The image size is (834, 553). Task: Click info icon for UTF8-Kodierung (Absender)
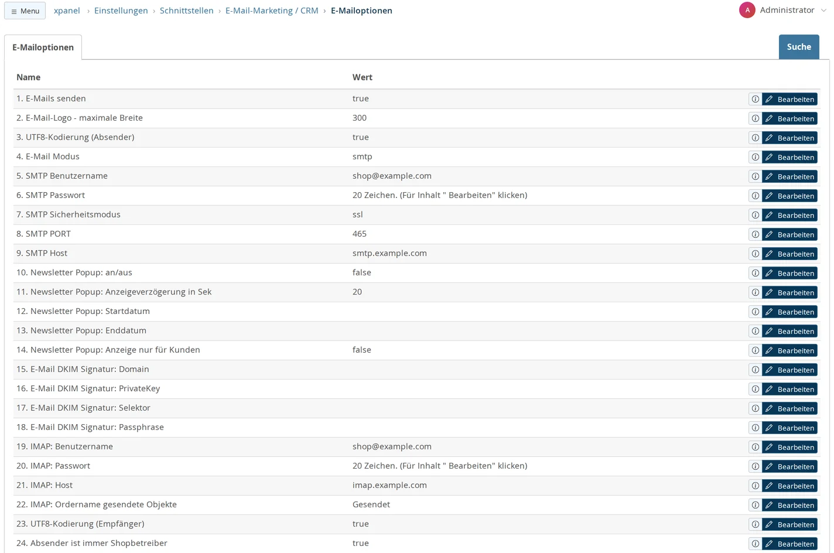(x=755, y=138)
